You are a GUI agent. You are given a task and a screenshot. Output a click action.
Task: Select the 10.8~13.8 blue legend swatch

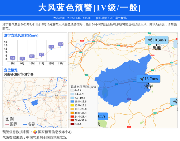(72, 102)
